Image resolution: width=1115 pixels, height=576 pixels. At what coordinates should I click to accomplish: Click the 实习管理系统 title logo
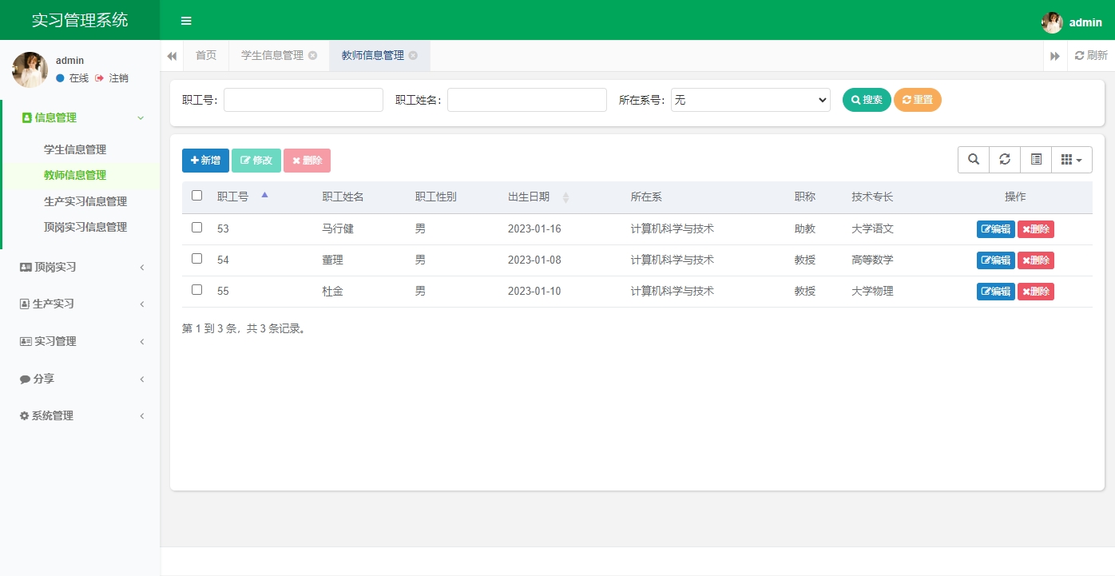point(80,20)
